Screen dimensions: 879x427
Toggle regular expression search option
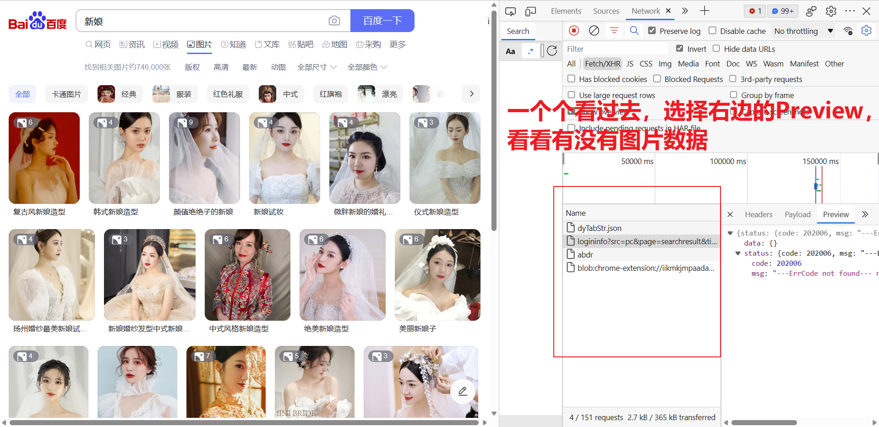pyautogui.click(x=530, y=51)
